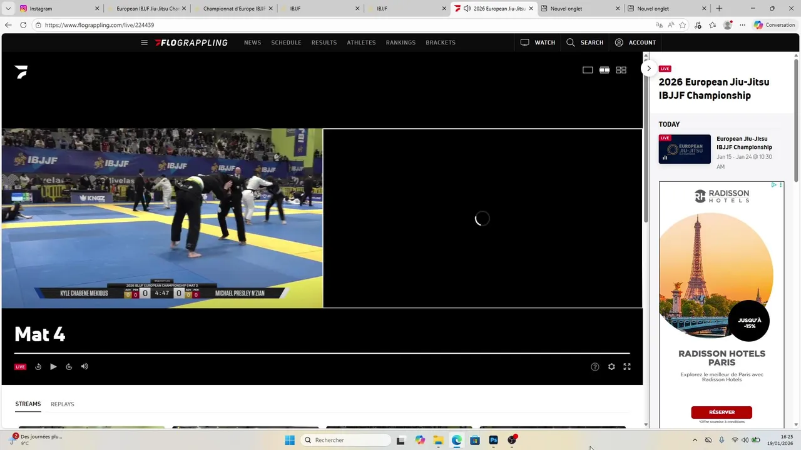Screen dimensions: 801x450
Task: Mute the player volume
Action: [84, 367]
